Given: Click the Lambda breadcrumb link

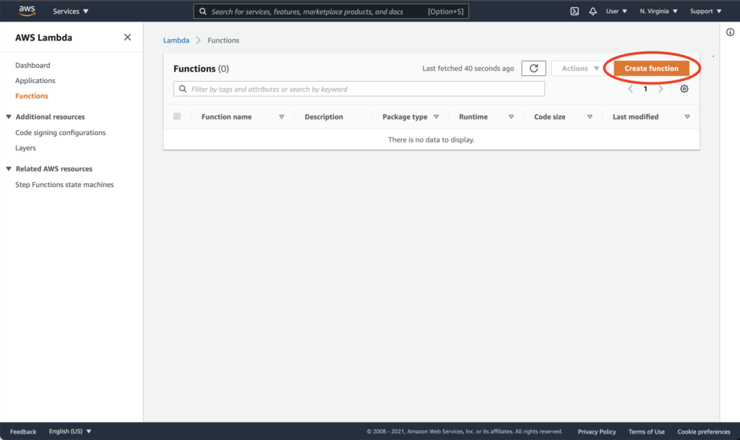Looking at the screenshot, I should 176,40.
